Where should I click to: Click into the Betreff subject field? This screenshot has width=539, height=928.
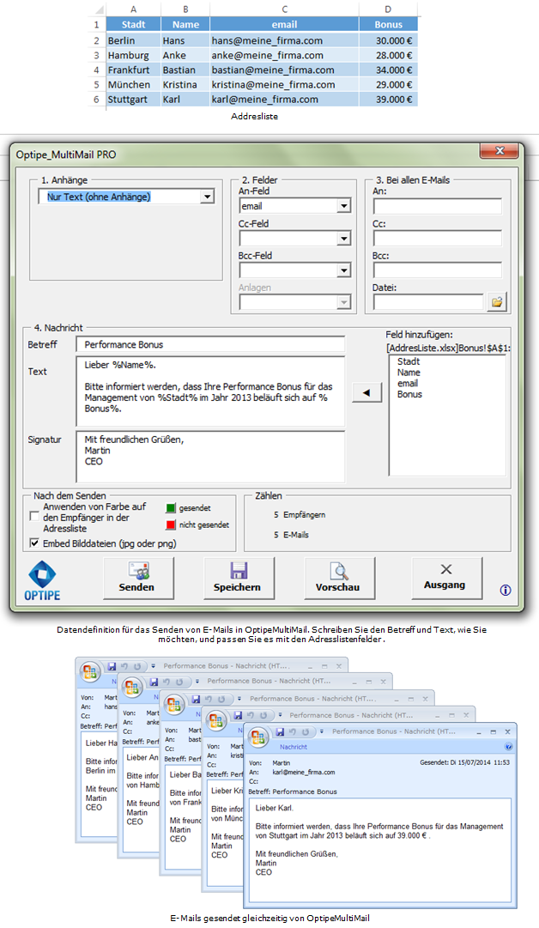[x=210, y=344]
